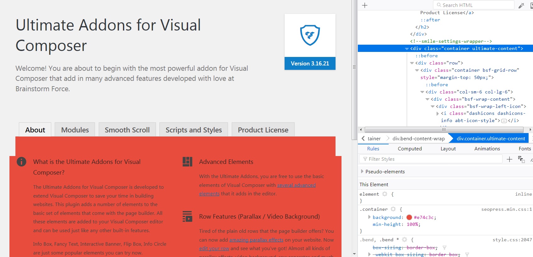Go to the Product License tab
Viewport: 533px width, 257px height.
click(263, 130)
